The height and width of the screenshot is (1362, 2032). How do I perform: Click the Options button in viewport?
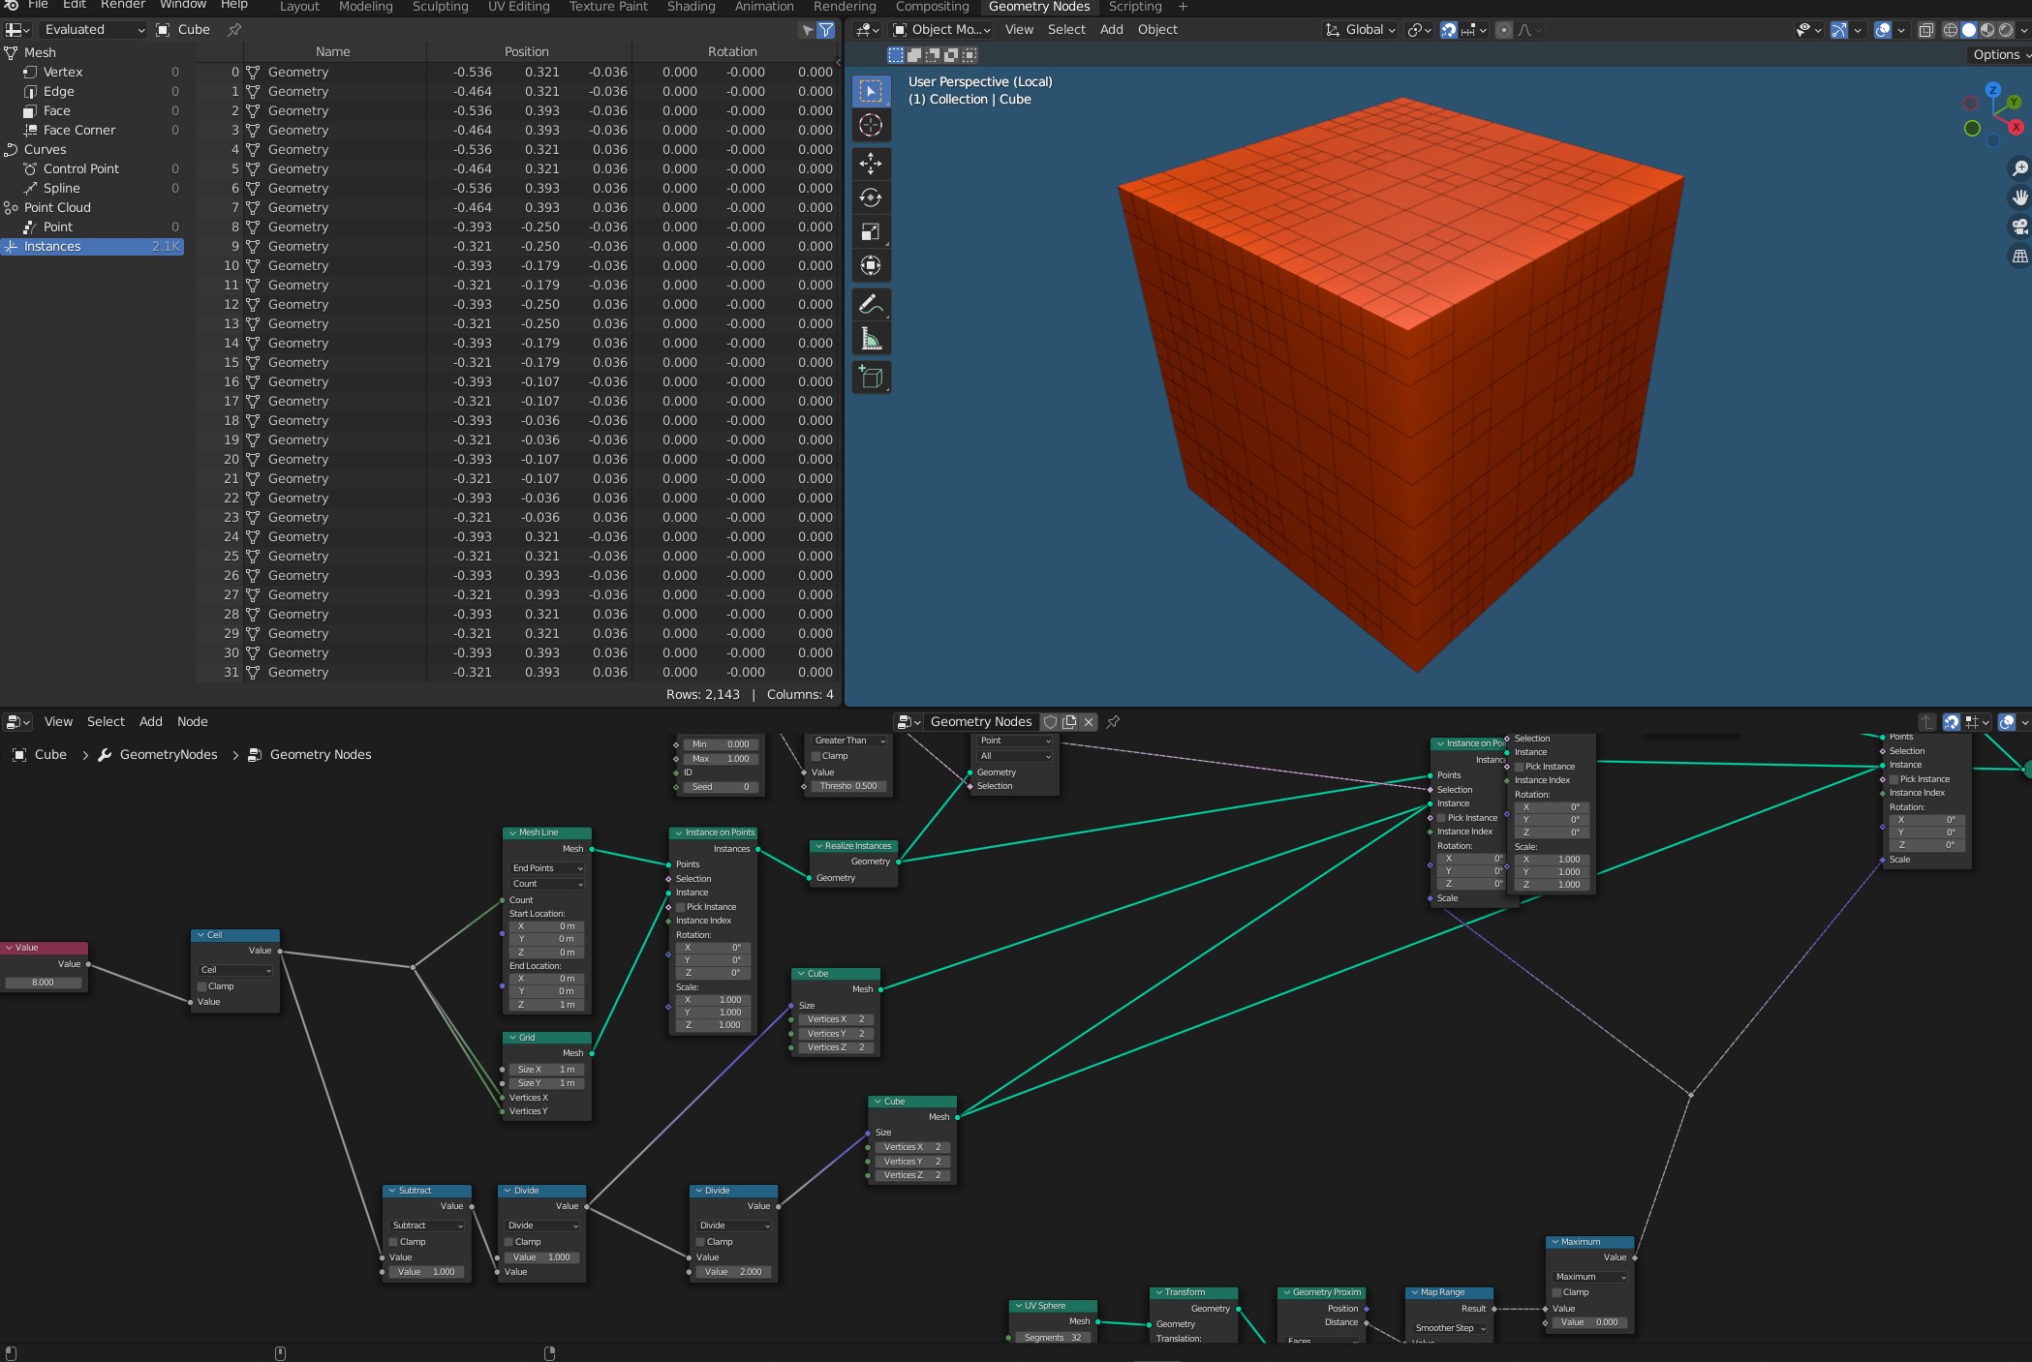click(1997, 54)
